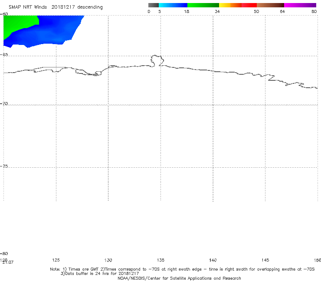Click the longitude label "125"
The height and width of the screenshot is (281, 321).
[x=56, y=260]
